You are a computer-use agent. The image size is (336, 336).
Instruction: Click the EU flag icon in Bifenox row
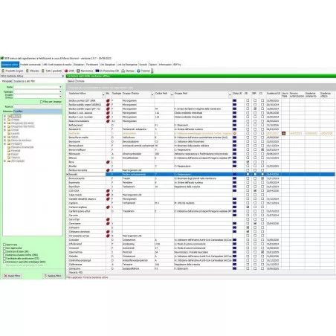click(234, 158)
